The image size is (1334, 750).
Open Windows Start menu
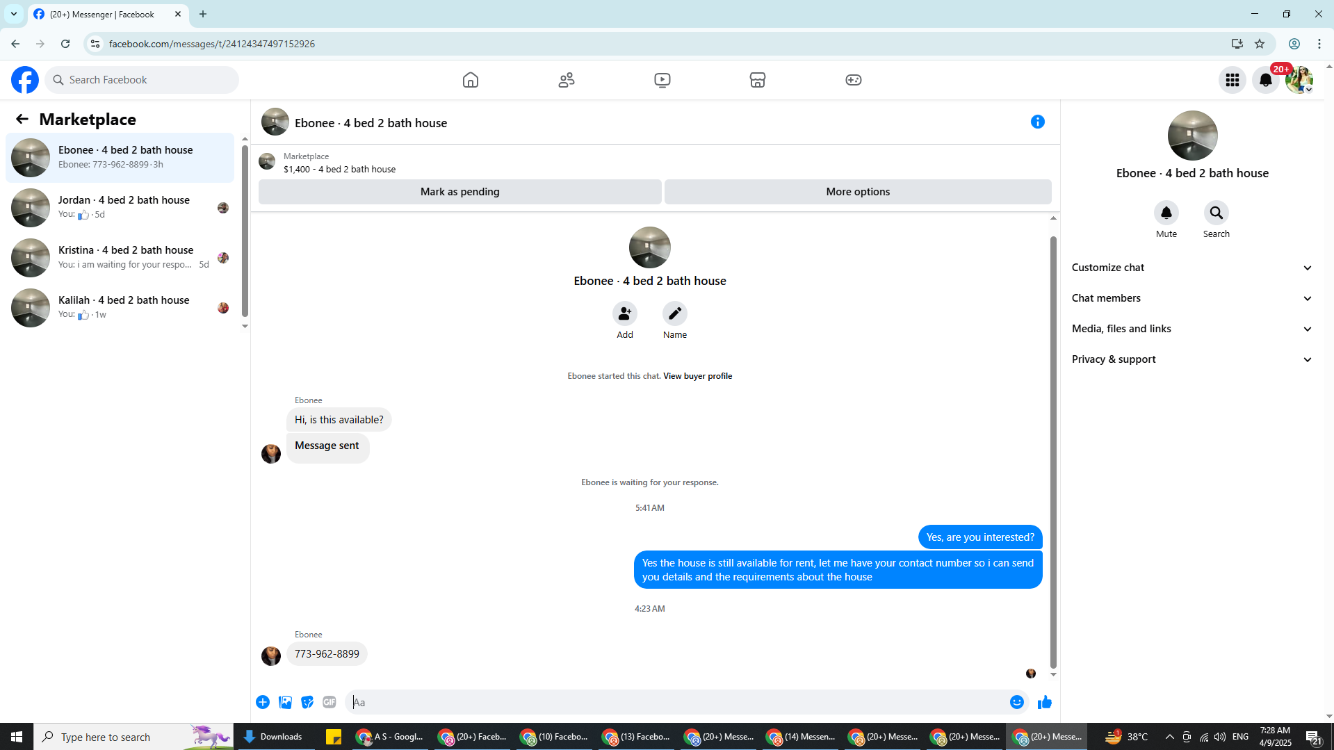pyautogui.click(x=17, y=737)
